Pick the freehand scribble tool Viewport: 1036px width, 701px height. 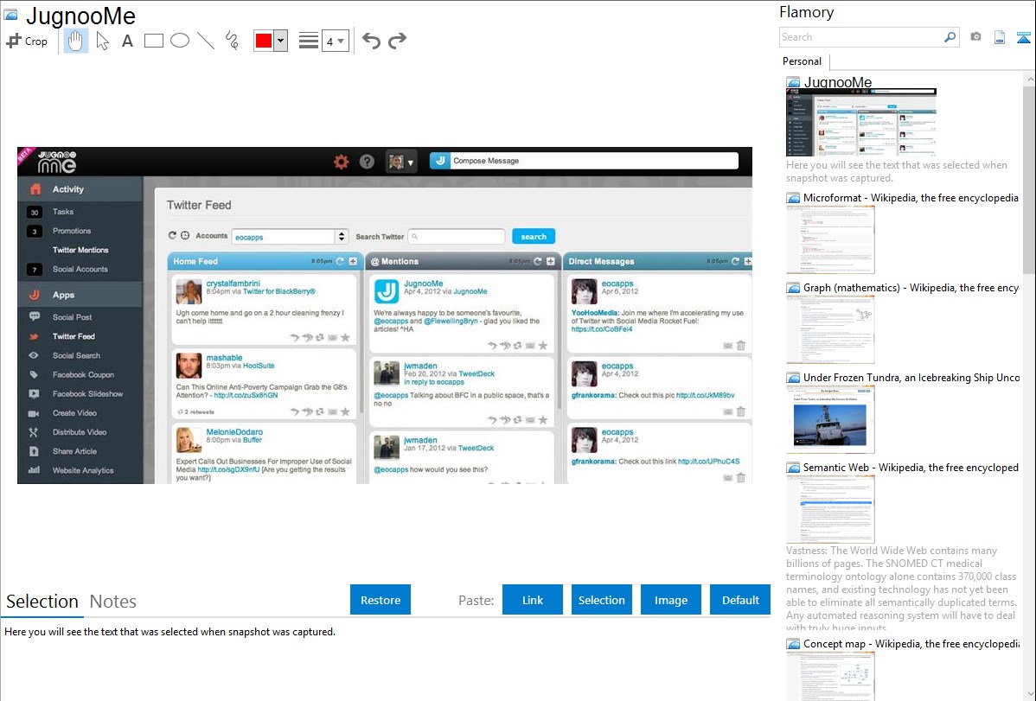tap(232, 41)
